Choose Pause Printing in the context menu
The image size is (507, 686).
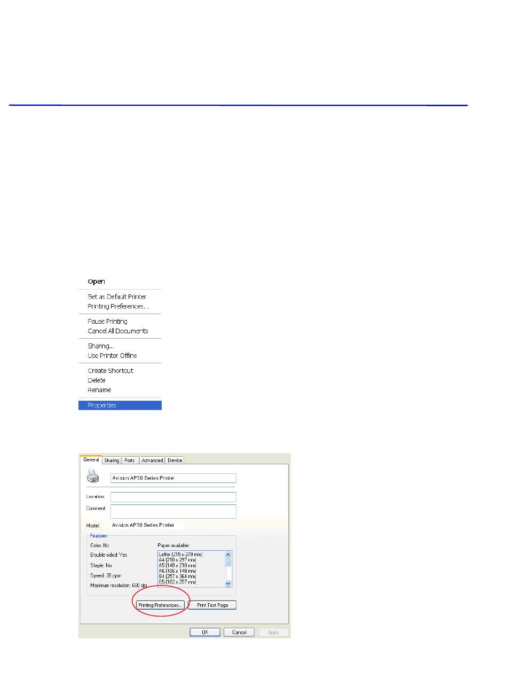(107, 321)
